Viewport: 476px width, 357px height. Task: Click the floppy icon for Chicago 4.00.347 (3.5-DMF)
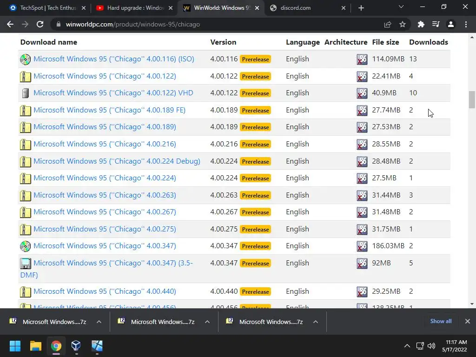26,264
